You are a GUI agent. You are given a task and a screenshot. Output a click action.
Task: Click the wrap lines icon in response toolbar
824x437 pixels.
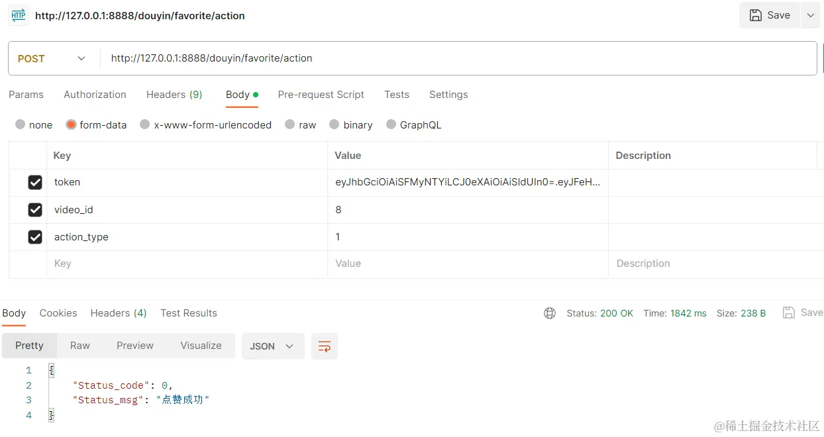[325, 346]
